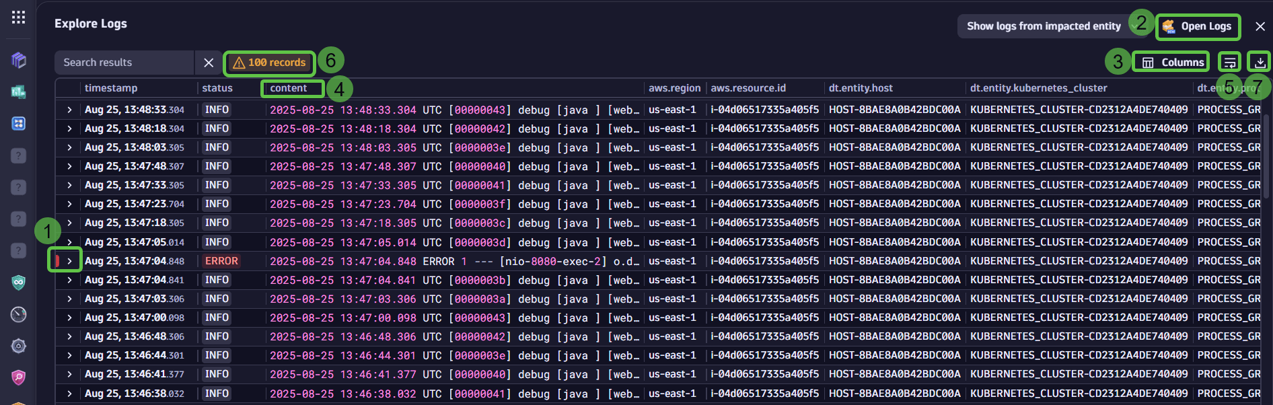Click the content column header
Image resolution: width=1273 pixels, height=405 pixels.
289,88
